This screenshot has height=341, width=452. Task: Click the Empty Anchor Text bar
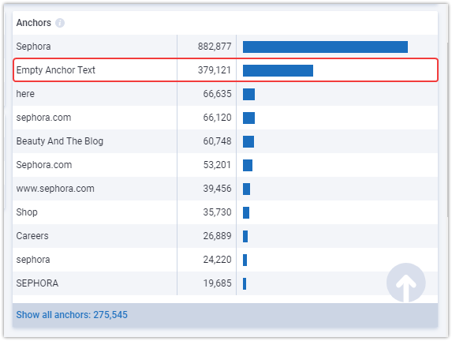click(x=278, y=71)
